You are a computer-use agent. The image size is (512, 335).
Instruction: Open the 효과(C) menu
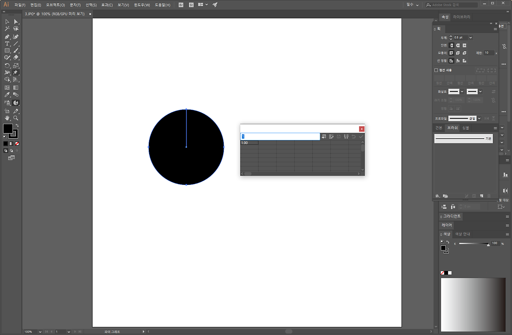pos(107,5)
